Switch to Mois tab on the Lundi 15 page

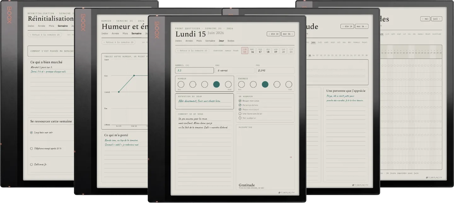tap(199, 41)
